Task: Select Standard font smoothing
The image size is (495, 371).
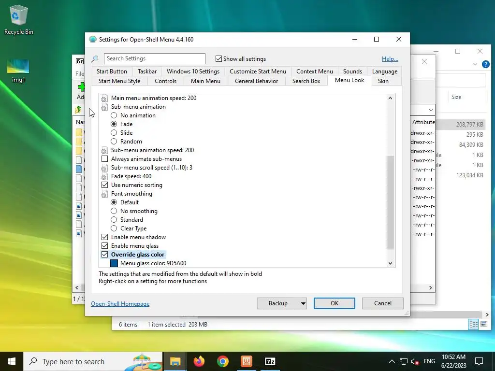Action: click(x=114, y=220)
